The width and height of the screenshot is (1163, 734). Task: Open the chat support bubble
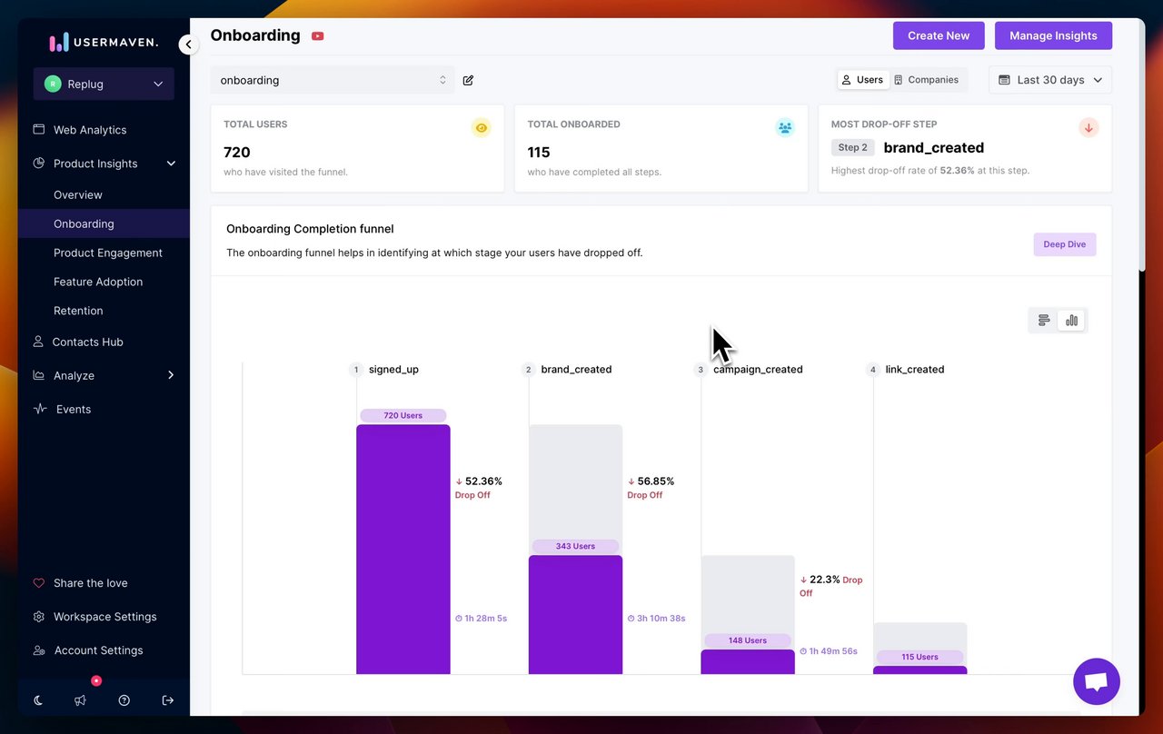tap(1097, 681)
